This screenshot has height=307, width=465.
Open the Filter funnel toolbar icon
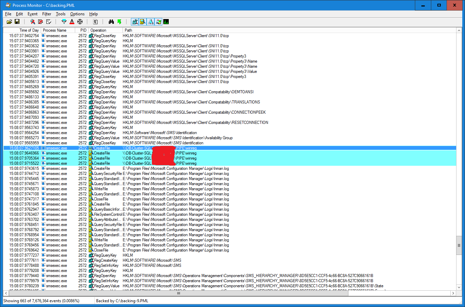coord(64,22)
